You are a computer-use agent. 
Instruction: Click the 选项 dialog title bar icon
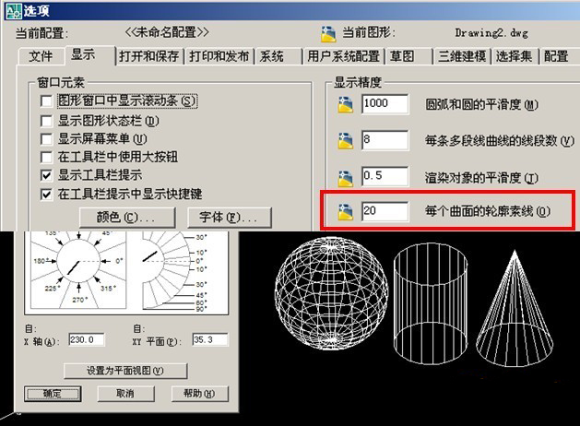[11, 11]
